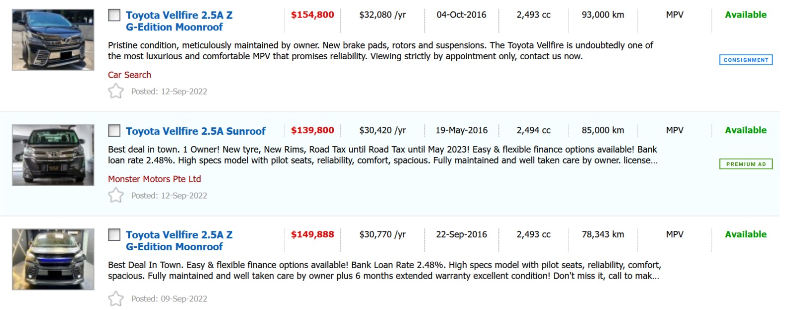
Task: Click the Consignment badge
Action: (746, 60)
